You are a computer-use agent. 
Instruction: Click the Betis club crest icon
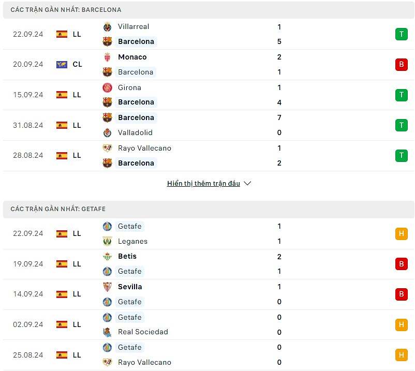pyautogui.click(x=107, y=256)
